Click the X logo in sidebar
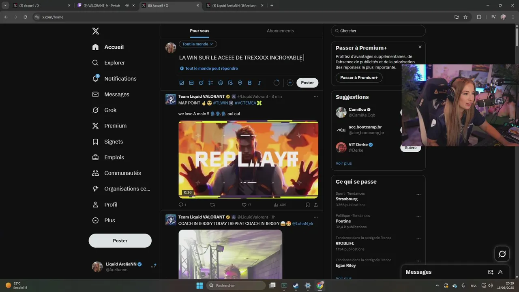This screenshot has height=292, width=519. (96, 31)
